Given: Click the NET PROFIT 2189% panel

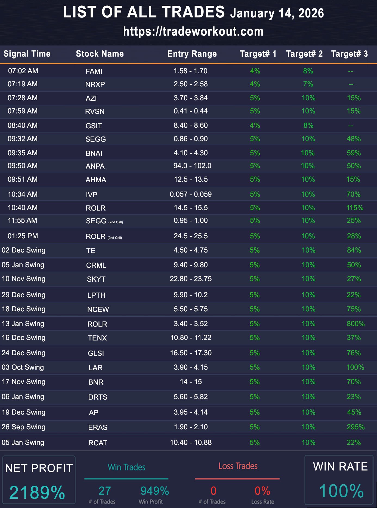Looking at the screenshot, I should (39, 480).
